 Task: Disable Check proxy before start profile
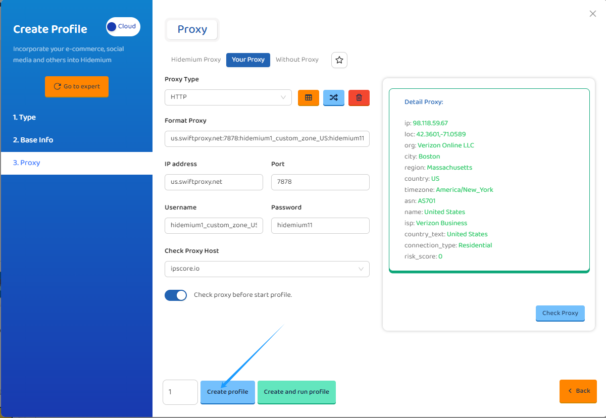[x=176, y=295]
